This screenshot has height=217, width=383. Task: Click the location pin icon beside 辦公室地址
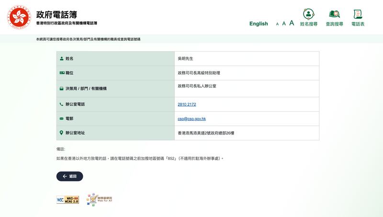(x=61, y=133)
